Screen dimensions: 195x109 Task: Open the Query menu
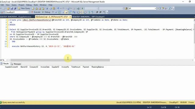coord(14,5)
